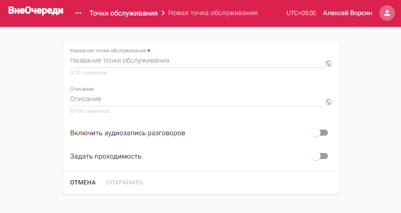This screenshot has height=213, width=401.
Task: Click Задать проходимость label text
Action: pos(106,156)
